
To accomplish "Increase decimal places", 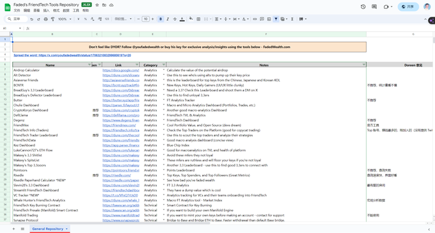I will pos(100,19).
